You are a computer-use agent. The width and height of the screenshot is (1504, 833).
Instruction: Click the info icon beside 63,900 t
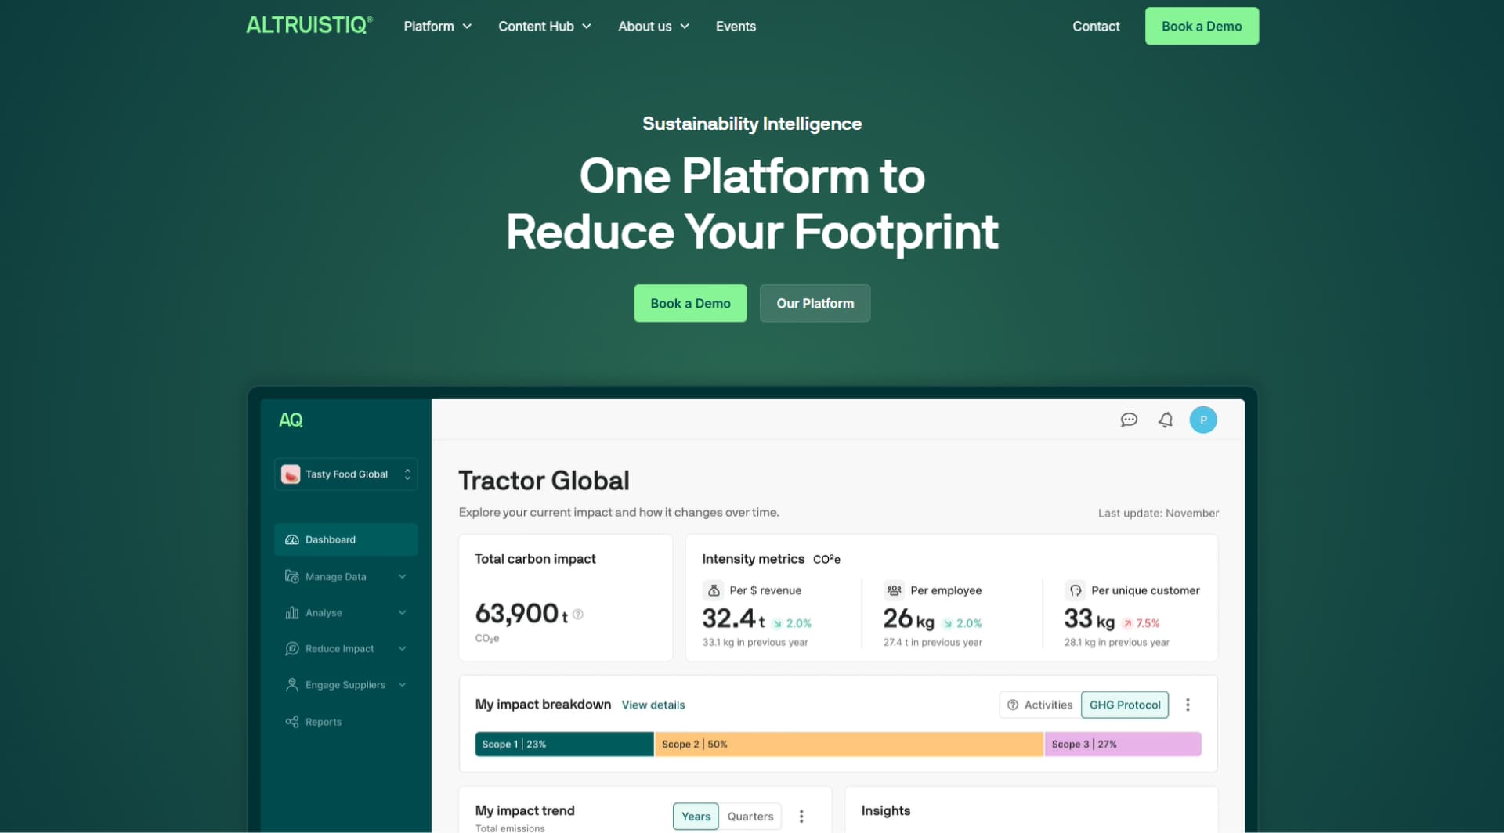(578, 615)
